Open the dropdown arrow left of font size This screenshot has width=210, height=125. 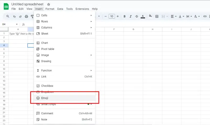tap(99, 16)
